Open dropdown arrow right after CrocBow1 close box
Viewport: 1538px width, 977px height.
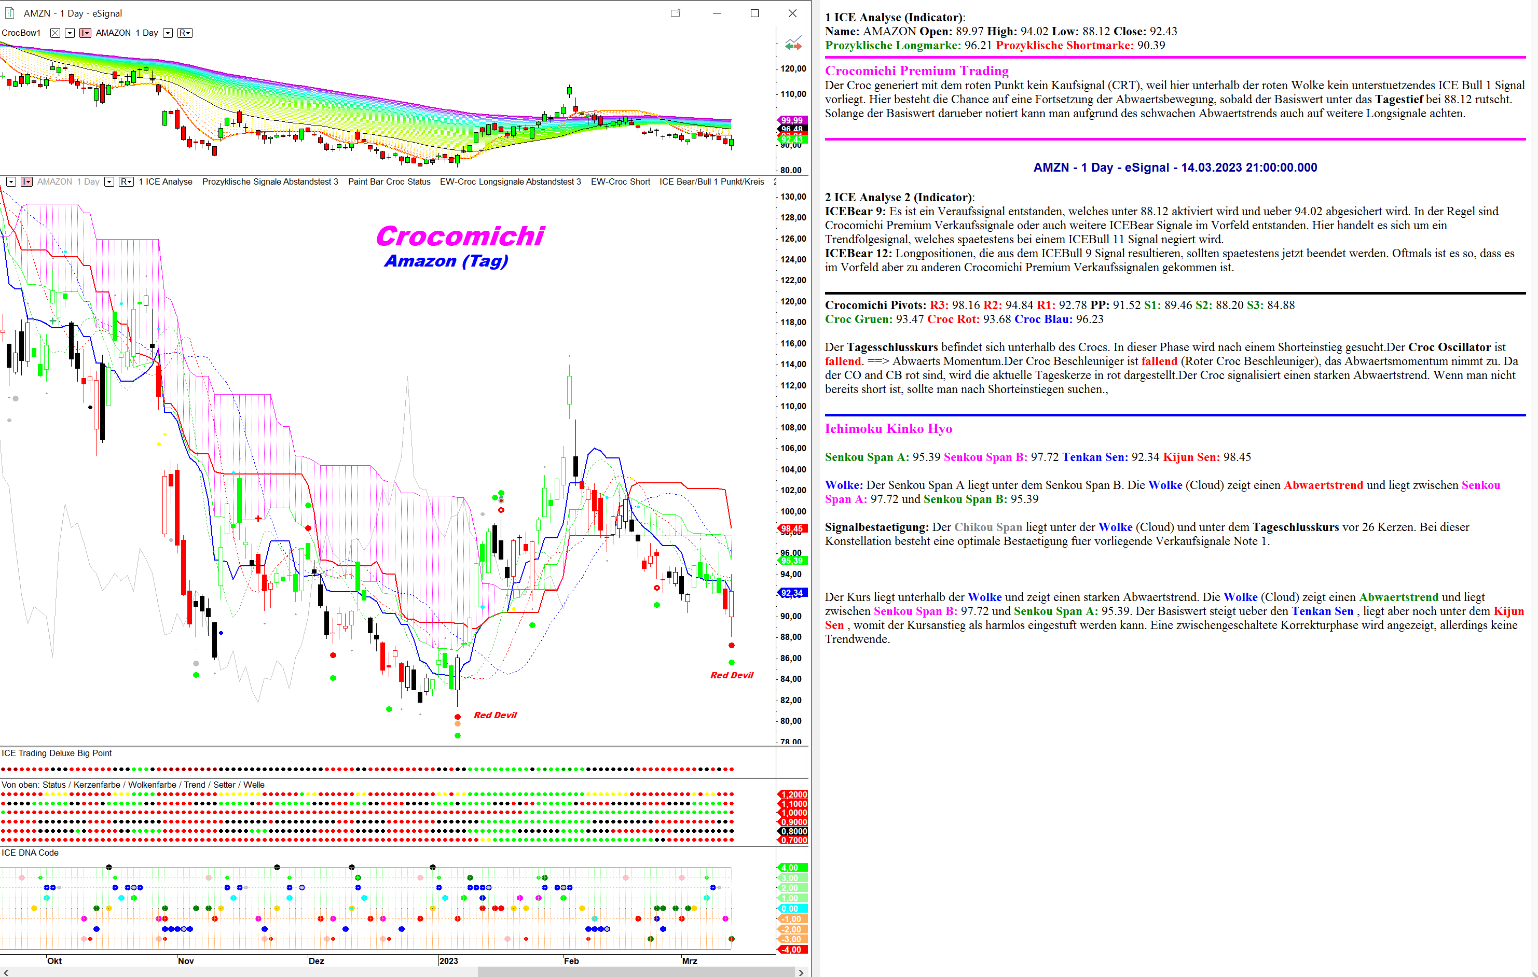(x=70, y=33)
